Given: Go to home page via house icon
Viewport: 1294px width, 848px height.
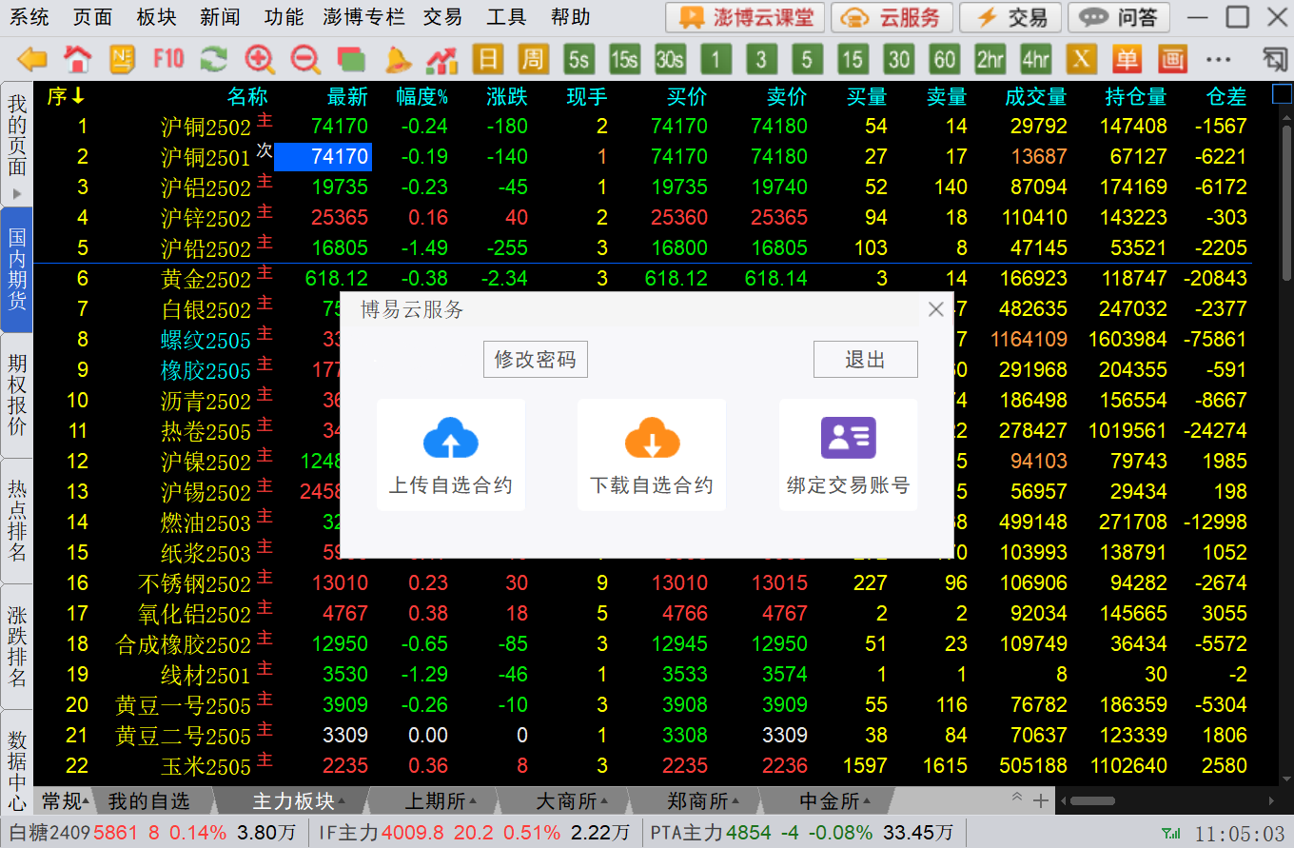Looking at the screenshot, I should 77,60.
